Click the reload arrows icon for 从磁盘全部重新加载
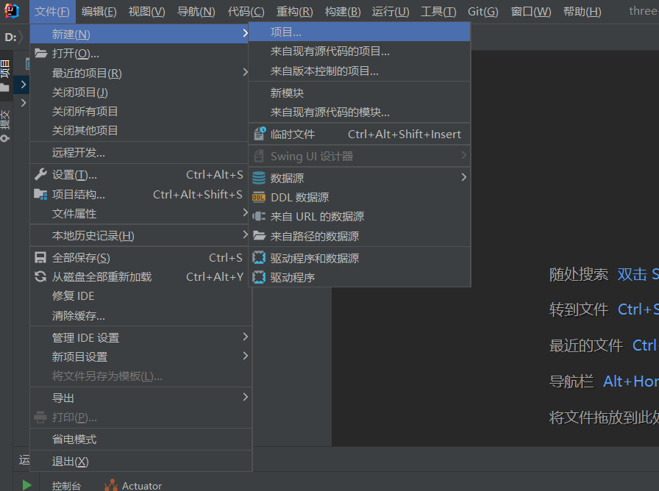This screenshot has width=659, height=491. click(x=40, y=277)
